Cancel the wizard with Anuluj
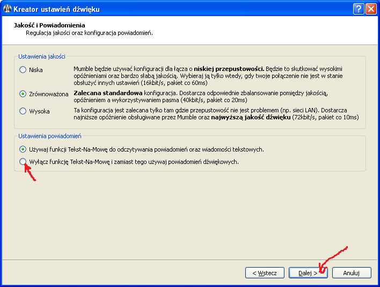 coord(352,273)
